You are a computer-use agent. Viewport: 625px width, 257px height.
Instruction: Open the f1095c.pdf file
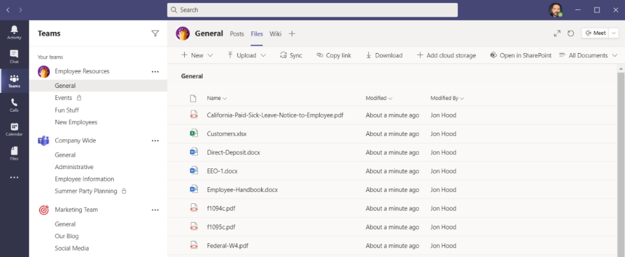(221, 227)
